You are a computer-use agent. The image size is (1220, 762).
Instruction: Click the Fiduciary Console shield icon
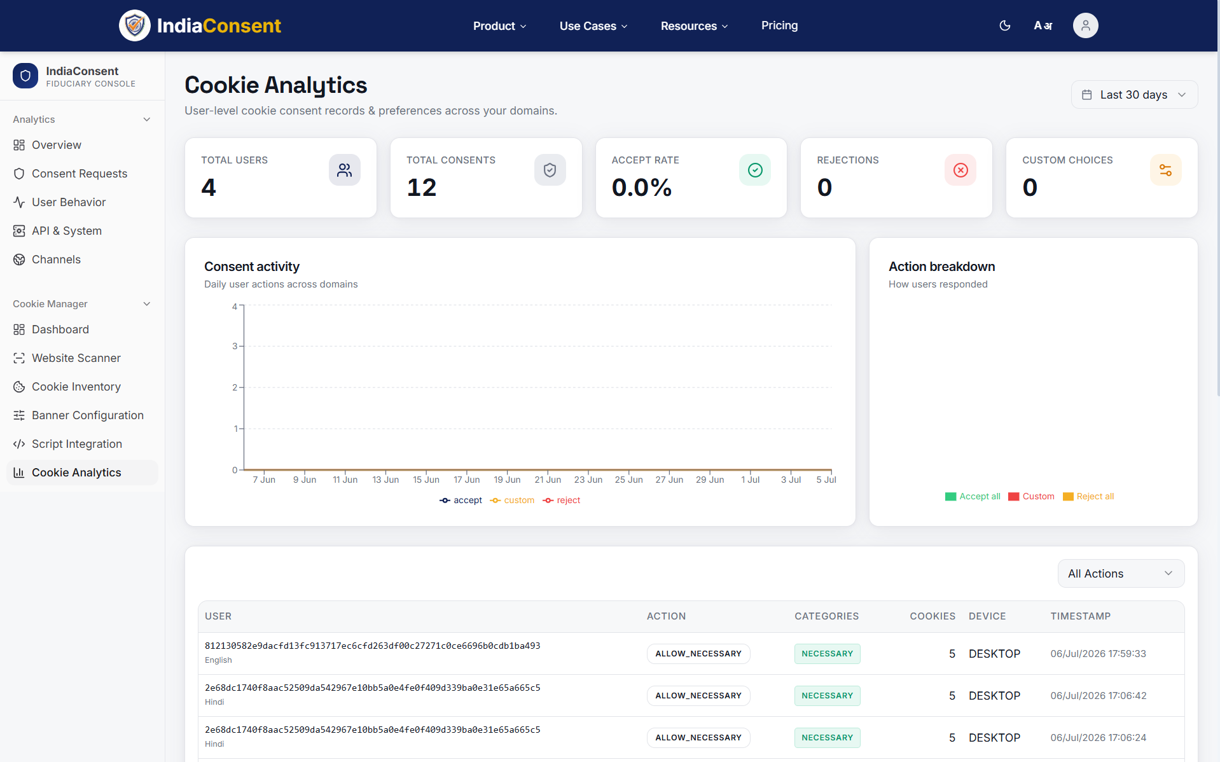tap(25, 76)
